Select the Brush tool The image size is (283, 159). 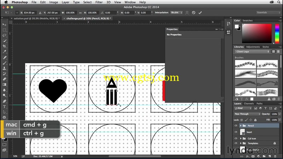[4, 63]
